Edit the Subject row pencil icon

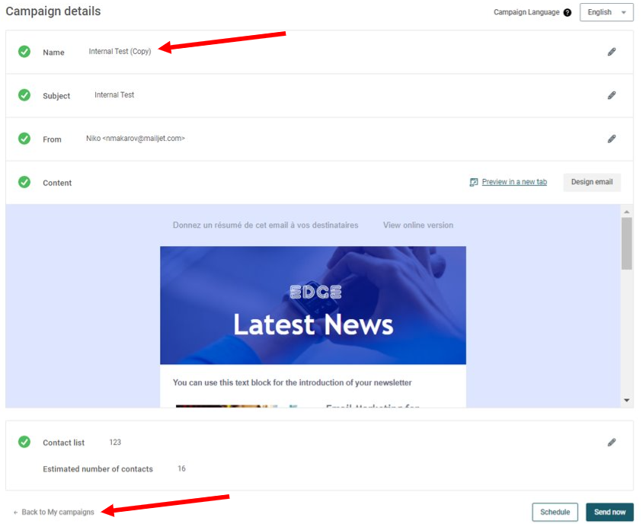tap(612, 95)
